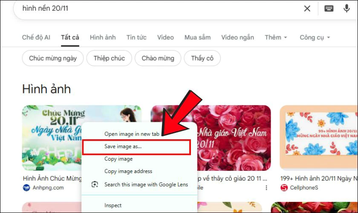Open the Hình ảnh search tab
The image size is (358, 213).
click(103, 37)
